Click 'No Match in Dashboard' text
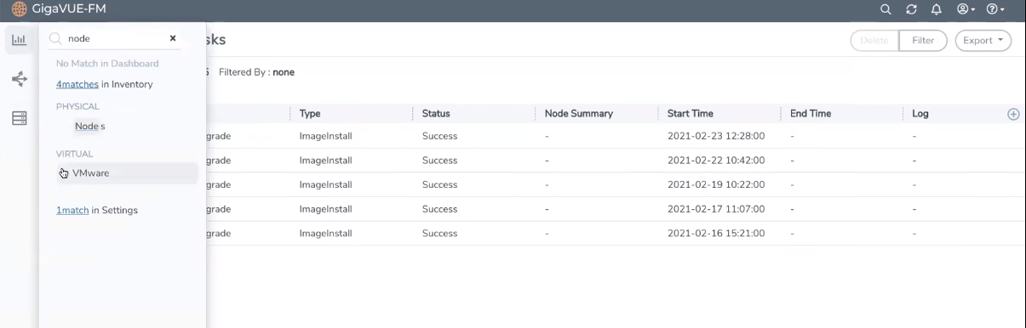This screenshot has width=1026, height=328. tap(107, 63)
